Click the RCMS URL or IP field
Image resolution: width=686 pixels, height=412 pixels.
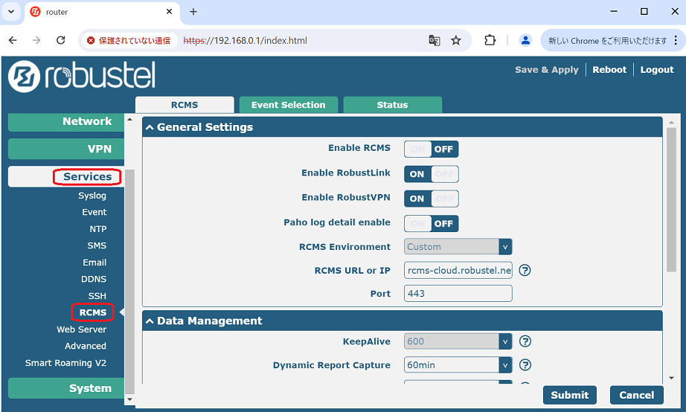coord(458,270)
